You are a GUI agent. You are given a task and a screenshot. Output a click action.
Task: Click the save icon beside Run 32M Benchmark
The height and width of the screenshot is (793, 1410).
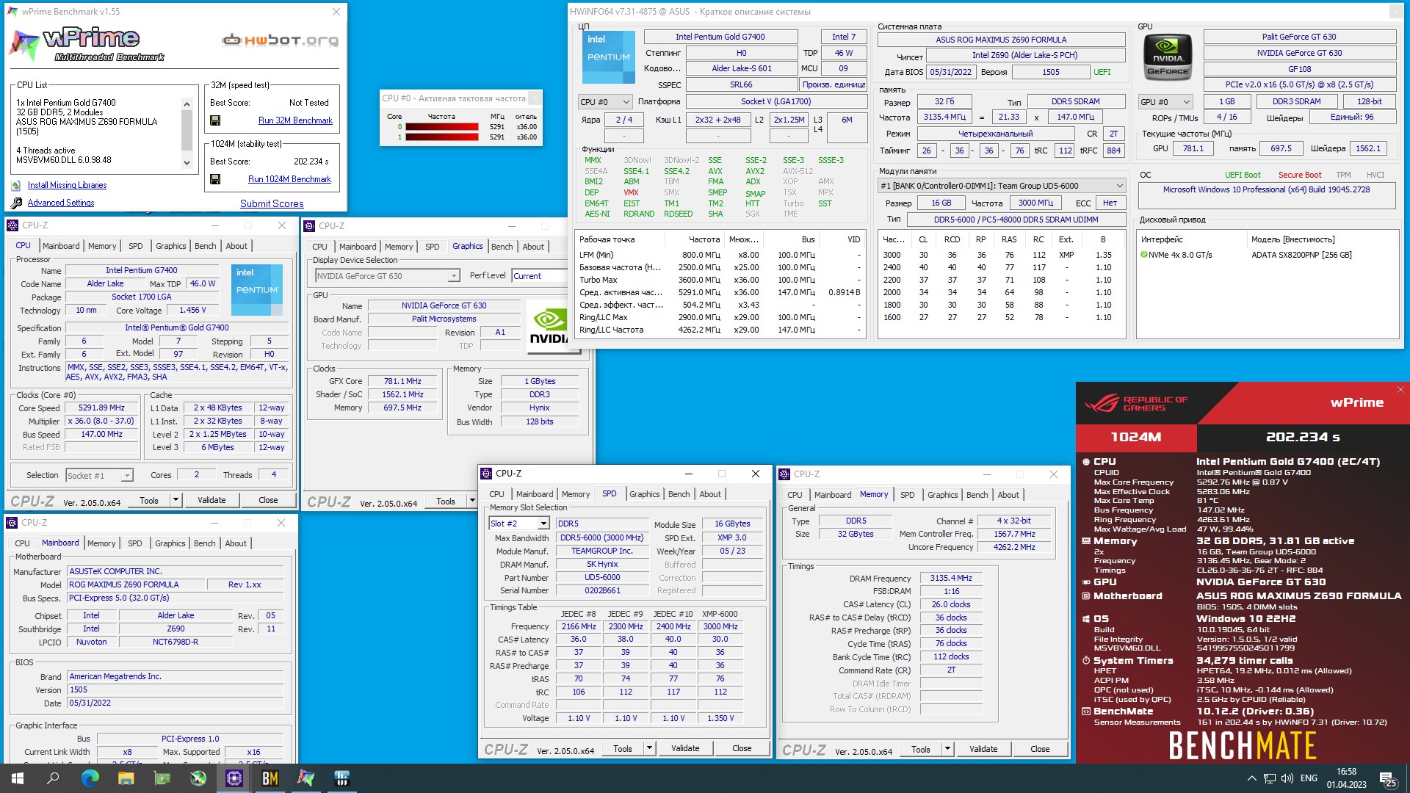coord(215,120)
